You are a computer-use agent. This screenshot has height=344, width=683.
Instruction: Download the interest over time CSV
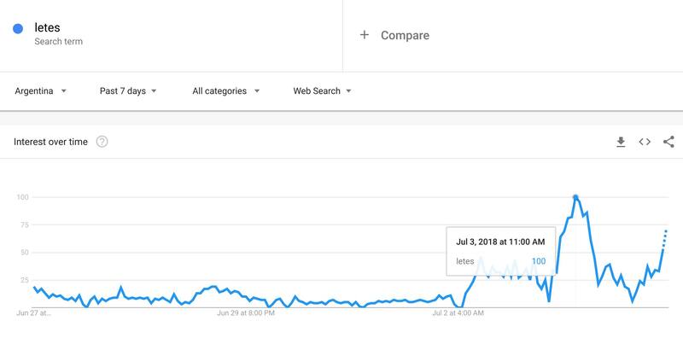[621, 142]
